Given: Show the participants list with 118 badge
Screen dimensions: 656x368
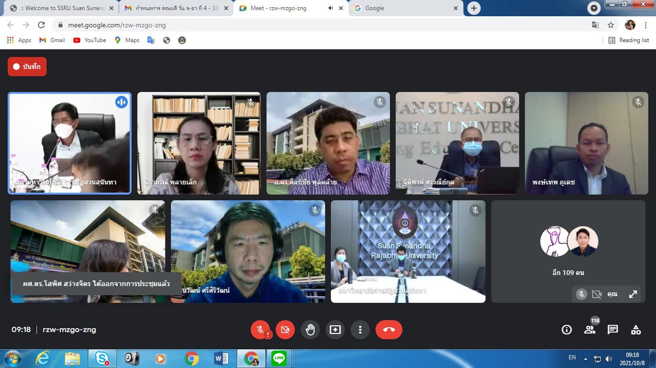Looking at the screenshot, I should coord(590,330).
